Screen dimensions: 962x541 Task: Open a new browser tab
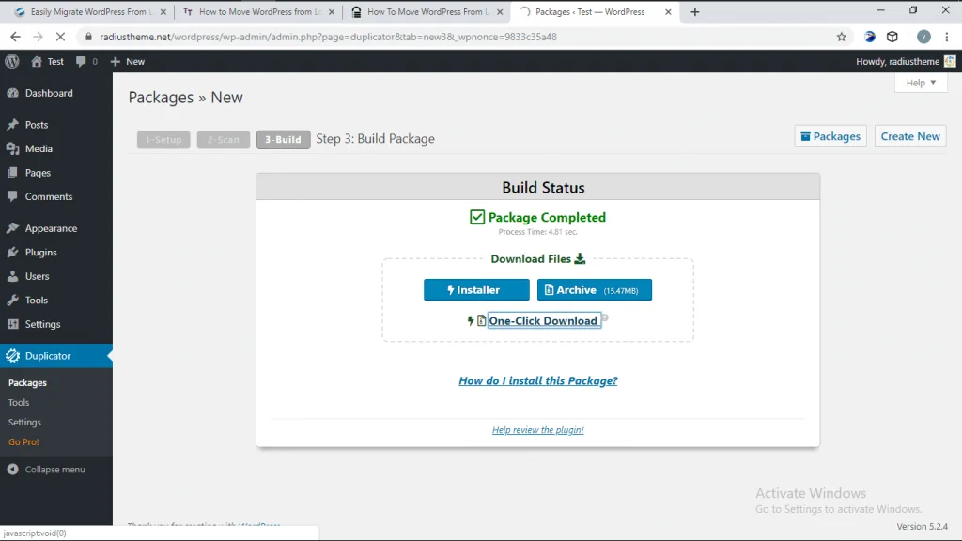pos(694,11)
